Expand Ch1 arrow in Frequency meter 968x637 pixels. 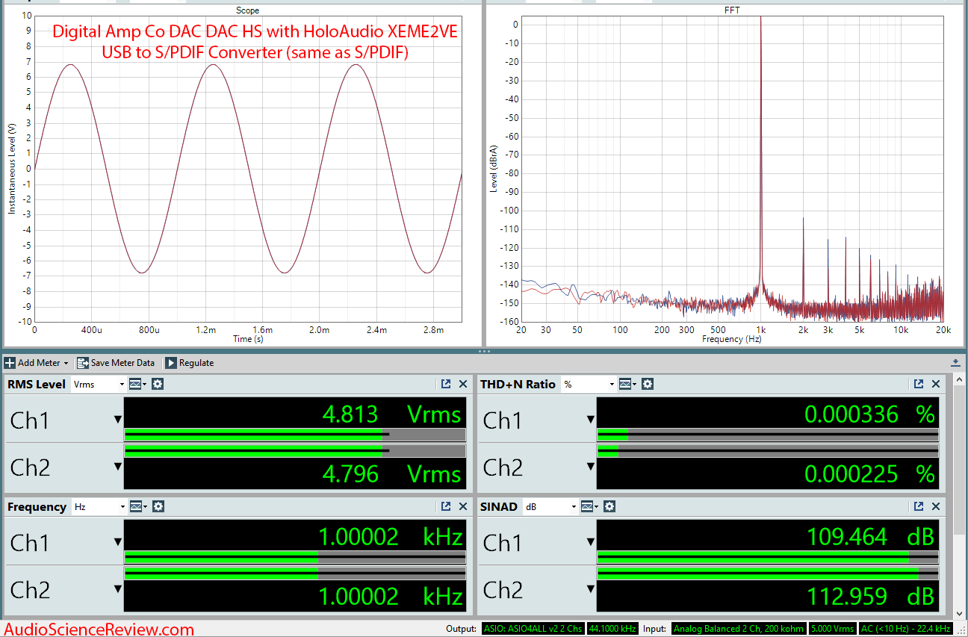(x=117, y=542)
